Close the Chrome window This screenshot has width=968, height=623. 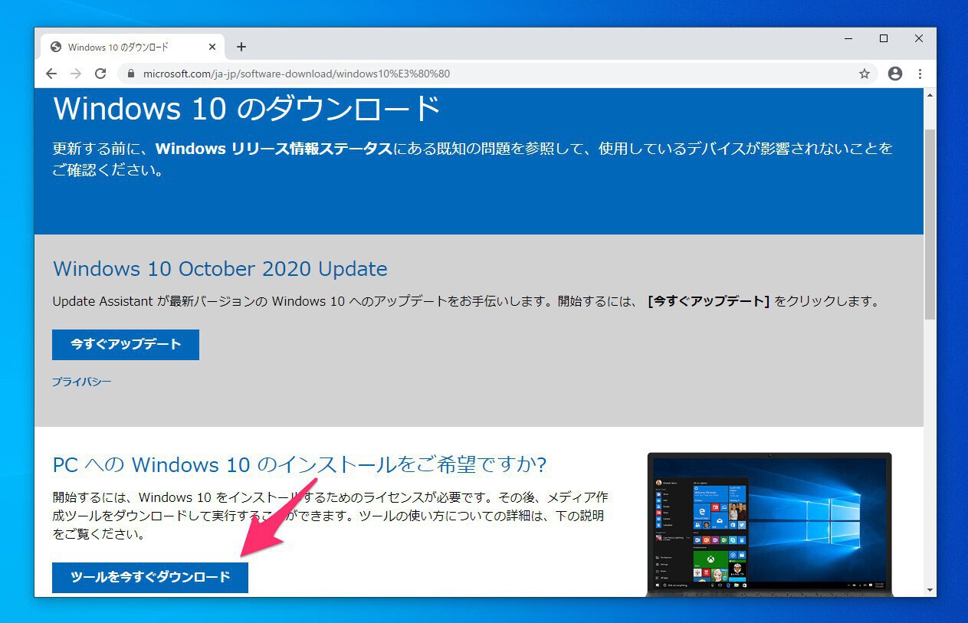[919, 38]
